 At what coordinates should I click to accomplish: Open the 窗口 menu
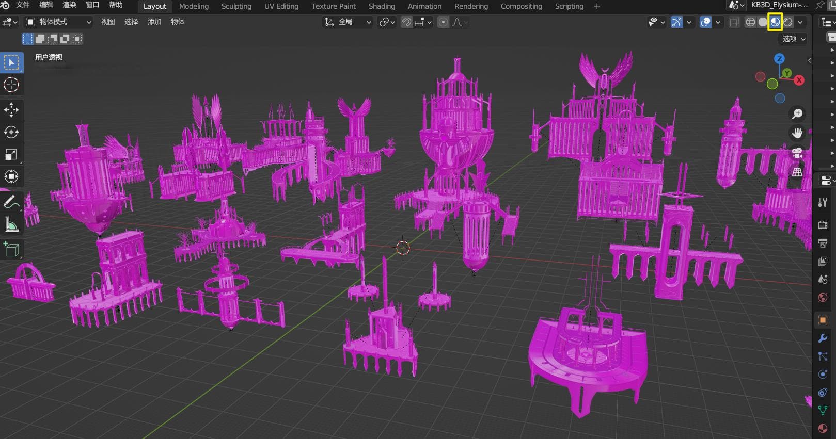pyautogui.click(x=92, y=5)
